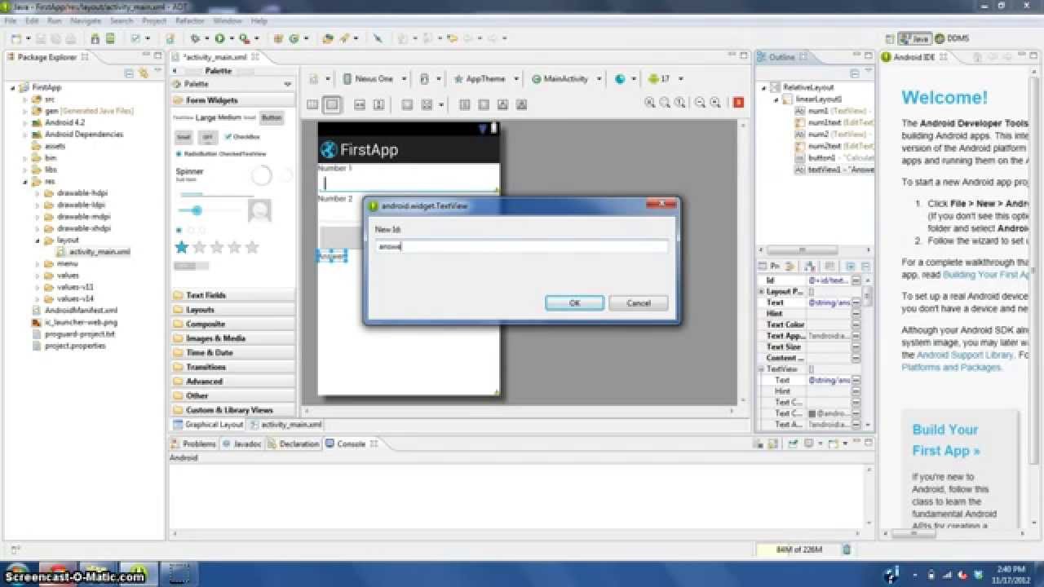1044x587 pixels.
Task: Click the CheckBox widget in Palette
Action: pos(242,137)
